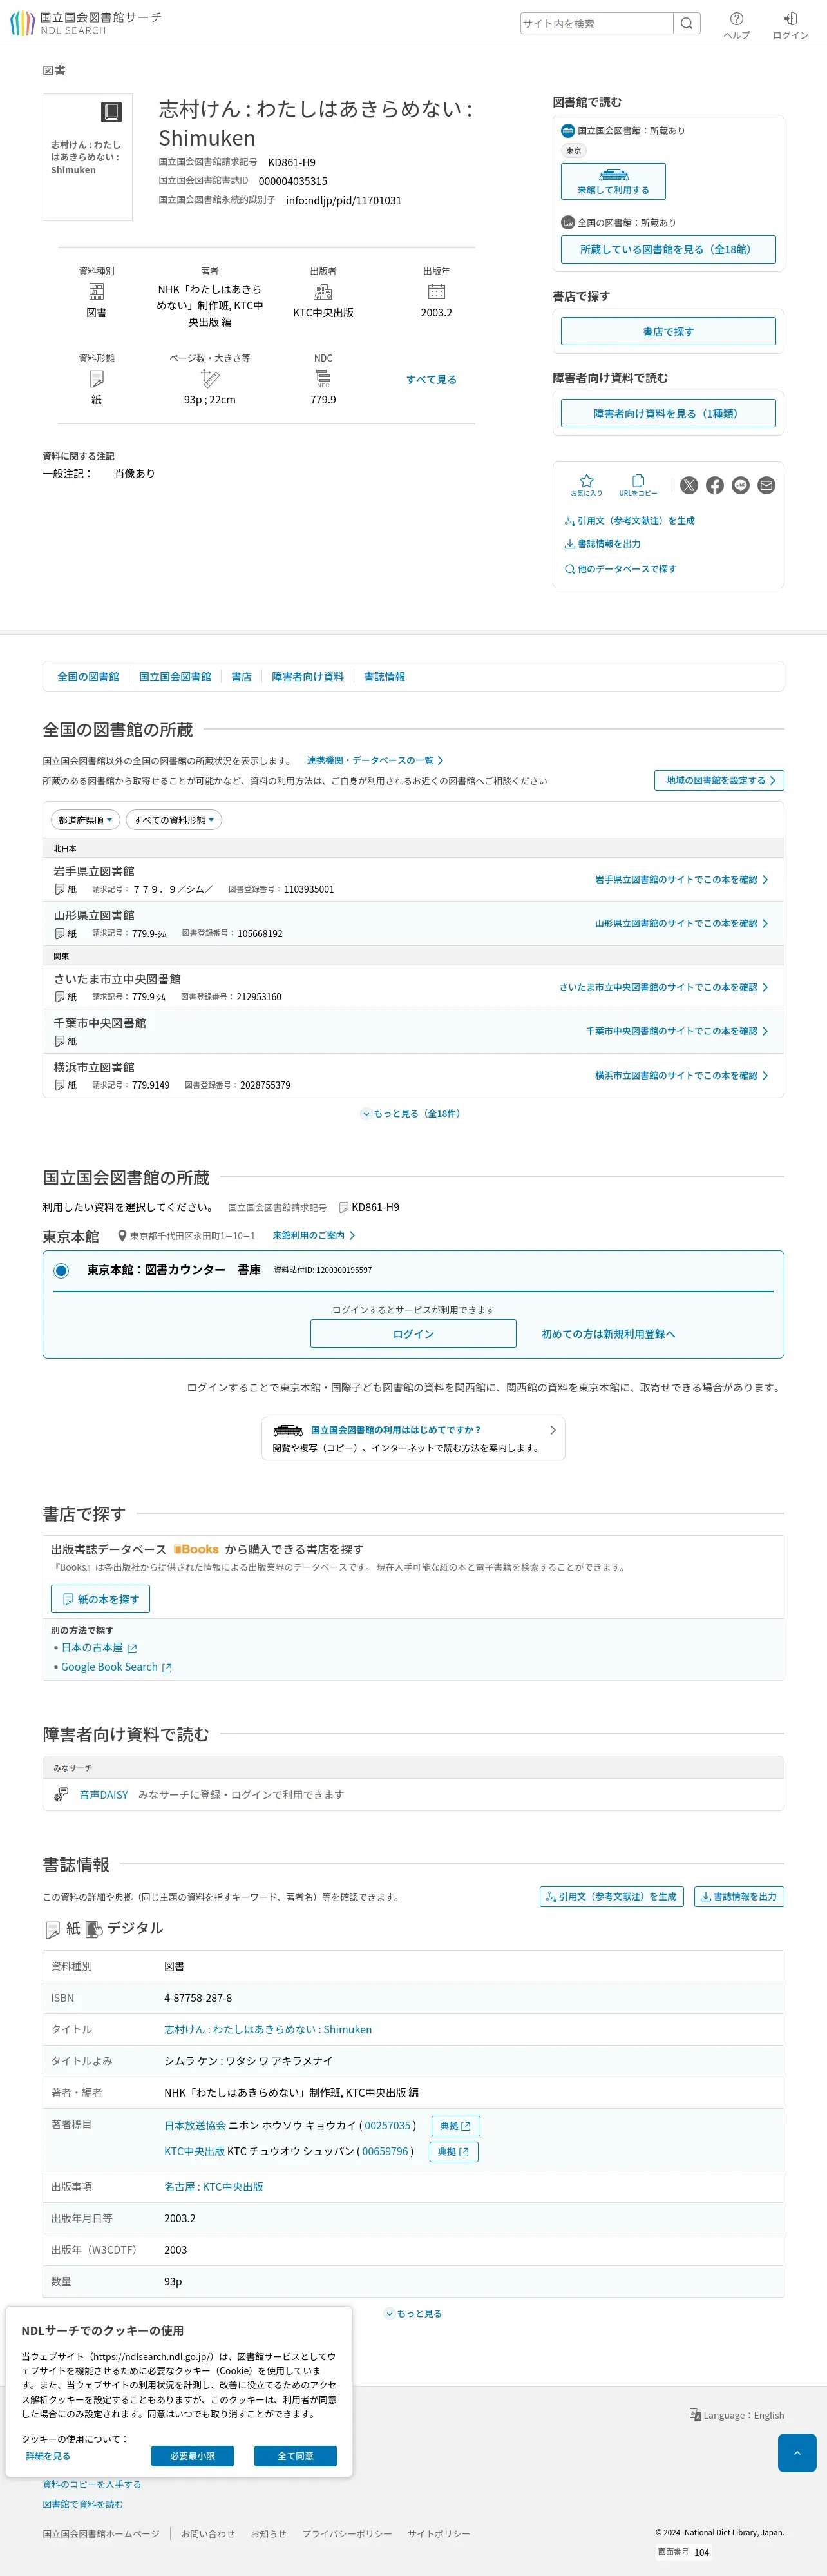Click the NDL Search logo
The image size is (827, 2576).
(86, 23)
